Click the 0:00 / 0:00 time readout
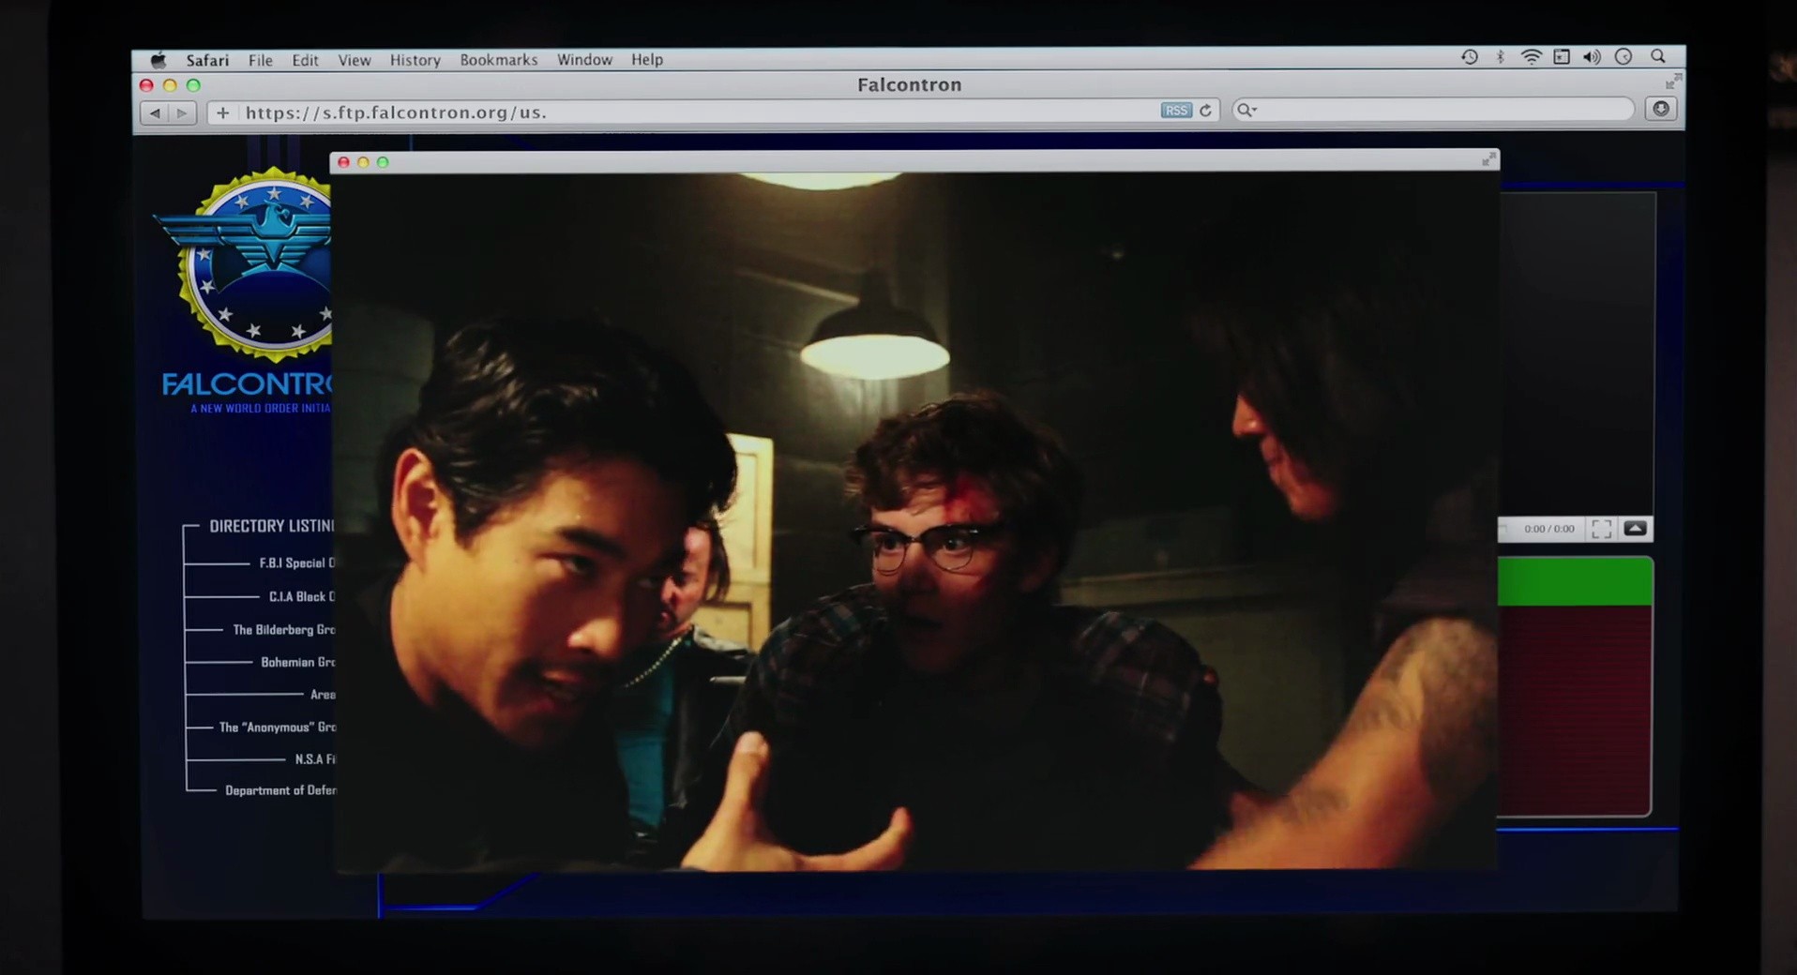Image resolution: width=1797 pixels, height=975 pixels. pos(1549,529)
